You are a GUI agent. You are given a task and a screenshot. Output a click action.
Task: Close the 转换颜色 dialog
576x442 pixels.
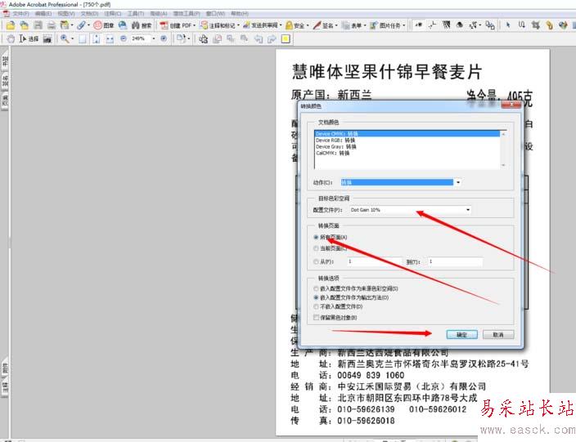[x=511, y=105]
